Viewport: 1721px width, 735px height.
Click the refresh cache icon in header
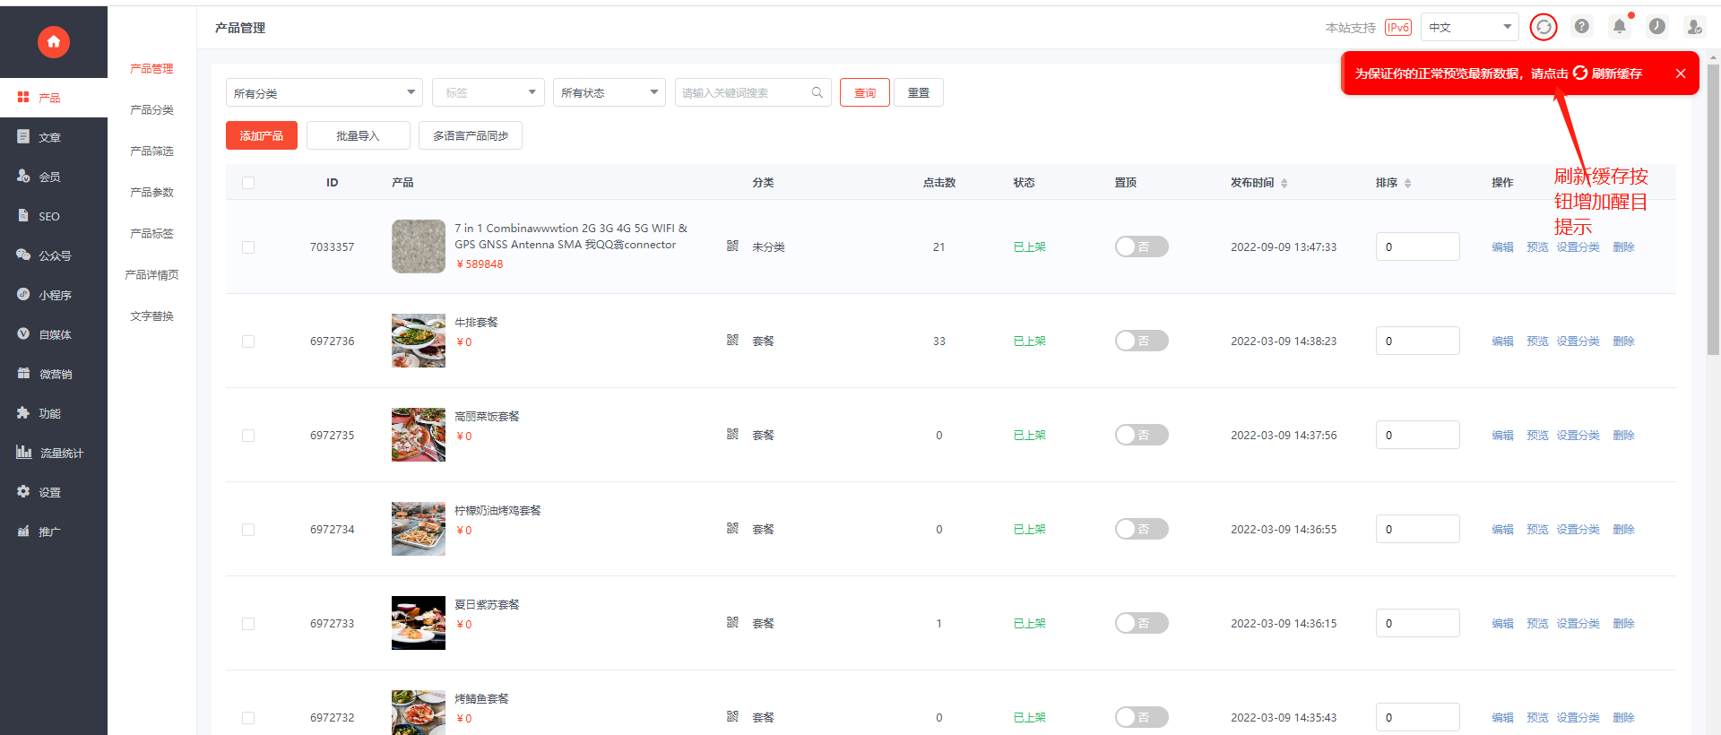pyautogui.click(x=1544, y=27)
